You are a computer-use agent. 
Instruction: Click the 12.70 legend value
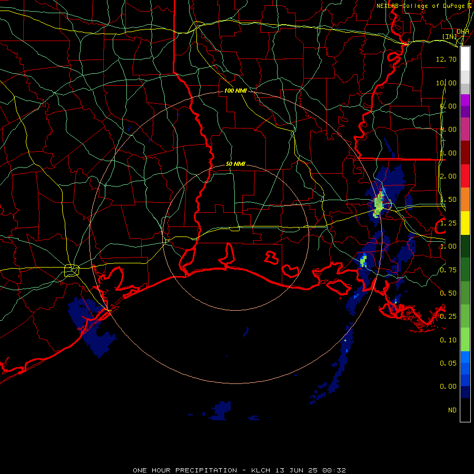[446, 59]
